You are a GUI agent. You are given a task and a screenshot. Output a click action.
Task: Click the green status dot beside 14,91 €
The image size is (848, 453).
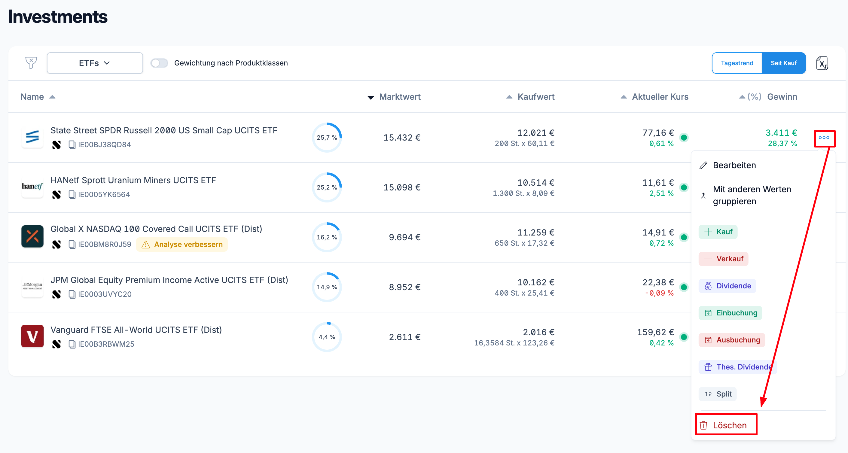pos(684,237)
